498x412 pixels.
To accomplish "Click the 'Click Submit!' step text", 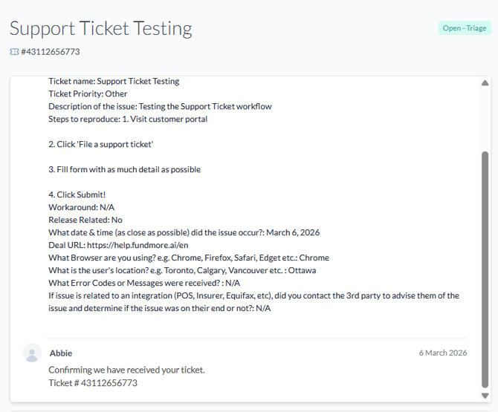I will [82, 194].
